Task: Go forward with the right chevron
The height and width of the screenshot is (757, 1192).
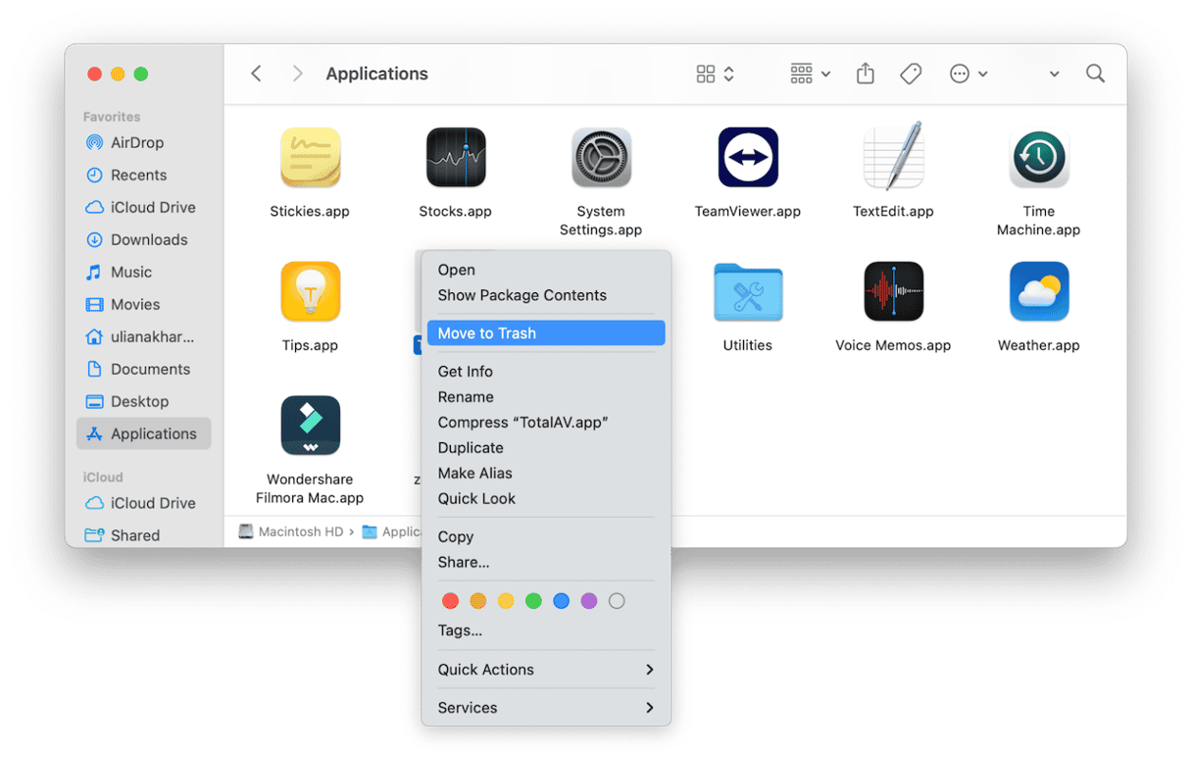Action: (x=297, y=74)
